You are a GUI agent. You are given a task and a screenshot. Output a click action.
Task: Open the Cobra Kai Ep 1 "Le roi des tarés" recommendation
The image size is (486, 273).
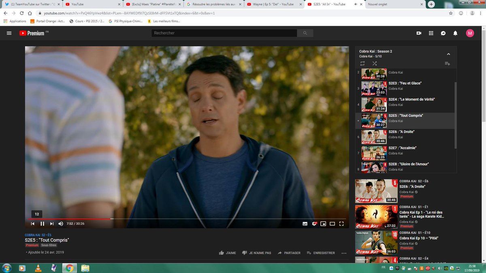pos(406,217)
